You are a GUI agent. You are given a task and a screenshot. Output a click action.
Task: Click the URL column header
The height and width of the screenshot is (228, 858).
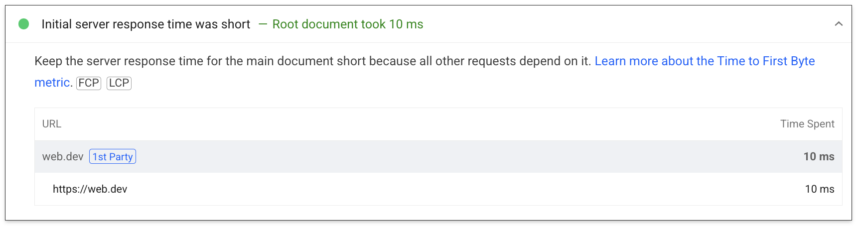(x=52, y=124)
